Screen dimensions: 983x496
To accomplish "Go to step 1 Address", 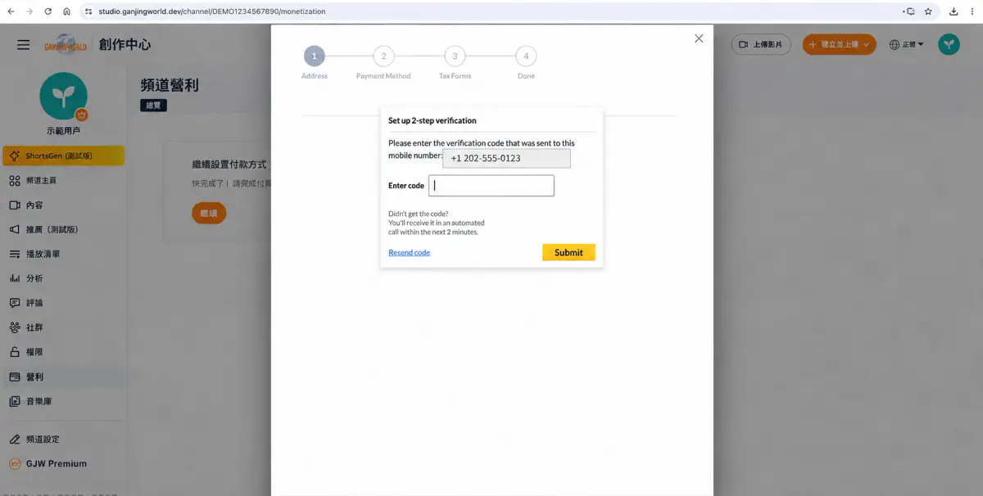I will tap(314, 63).
